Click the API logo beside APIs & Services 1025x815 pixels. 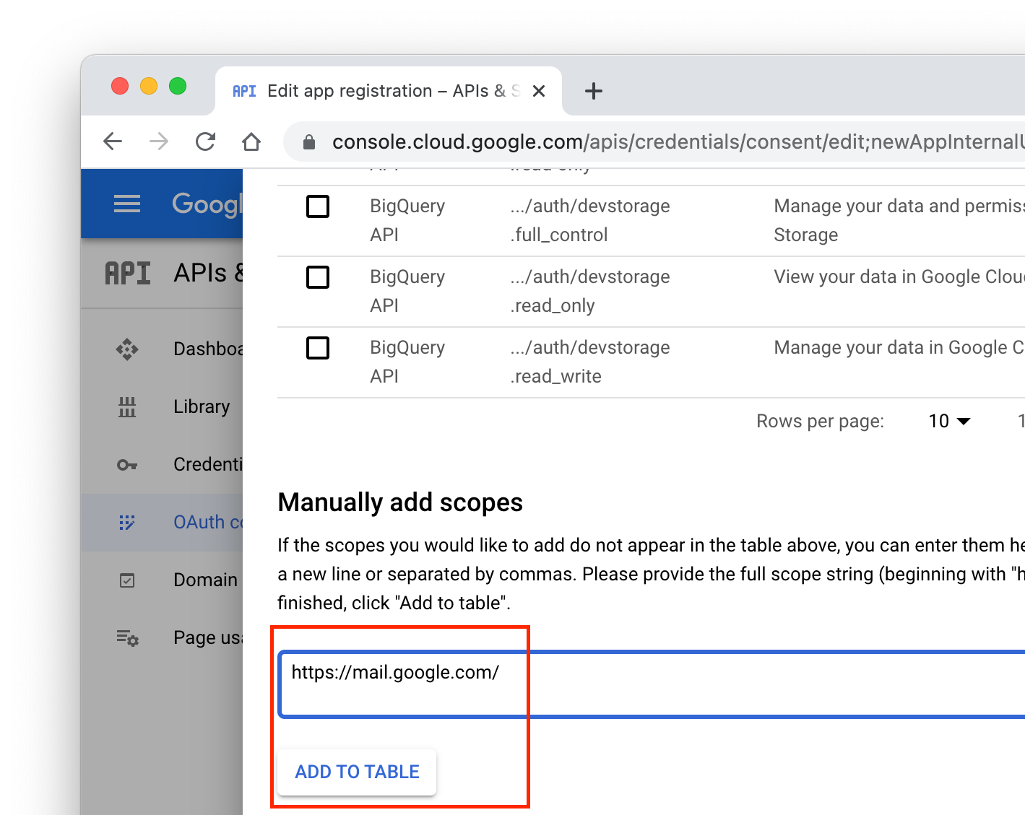(128, 274)
